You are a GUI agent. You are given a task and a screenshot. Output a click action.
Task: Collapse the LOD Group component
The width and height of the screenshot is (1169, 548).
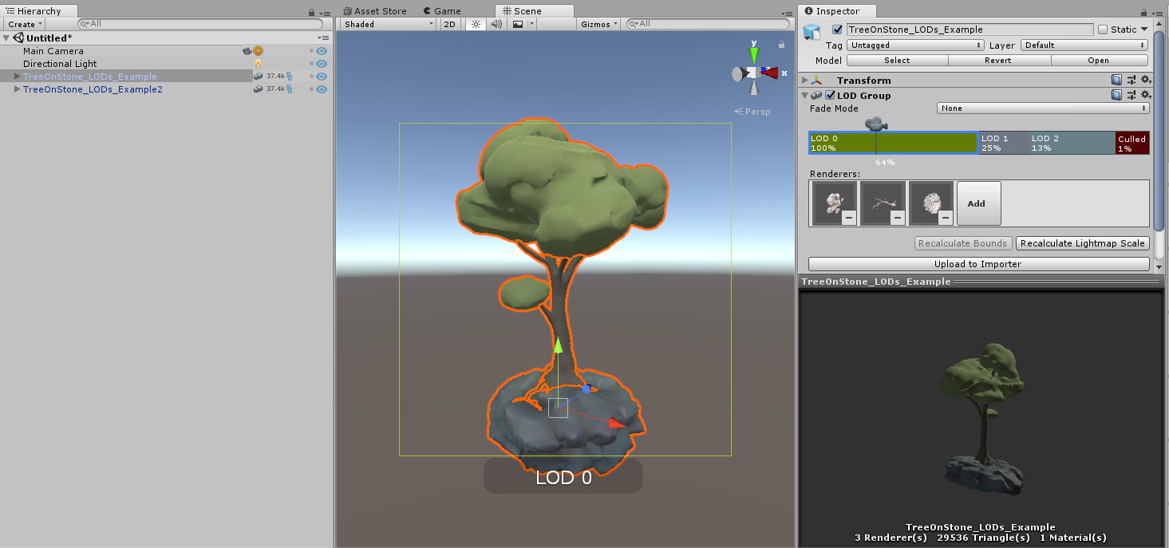tap(805, 96)
